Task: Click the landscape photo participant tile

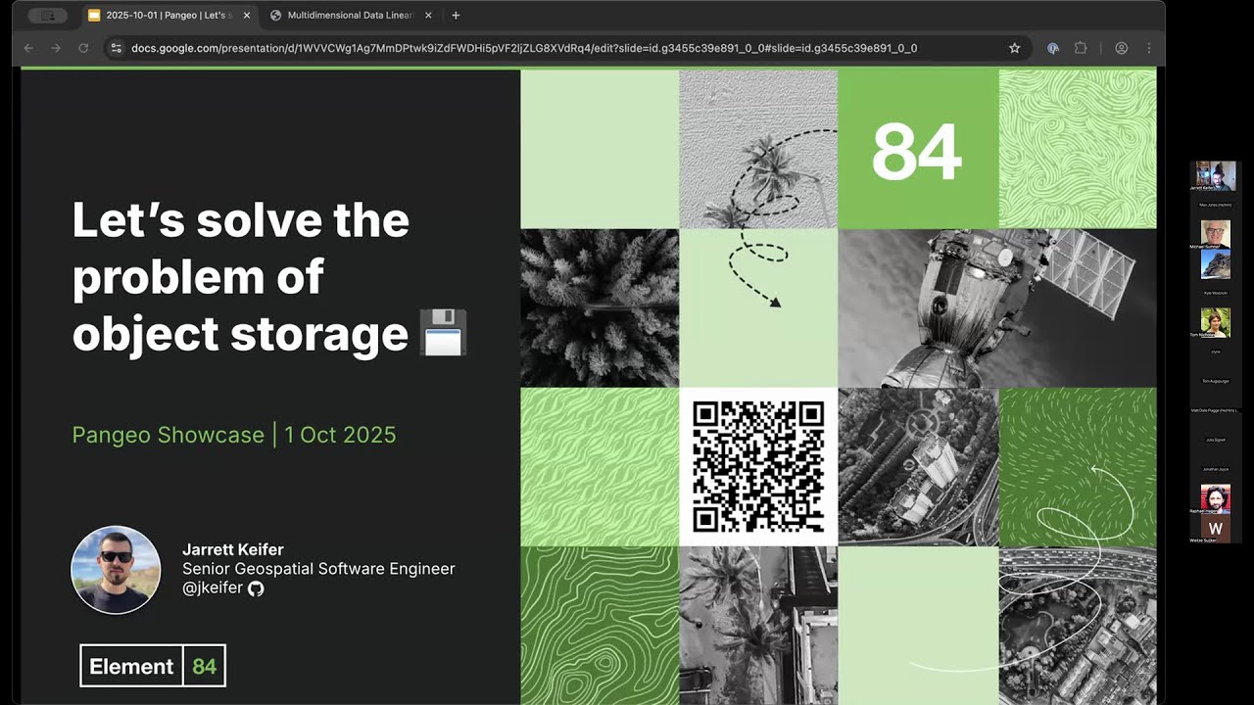Action: coord(1215,264)
